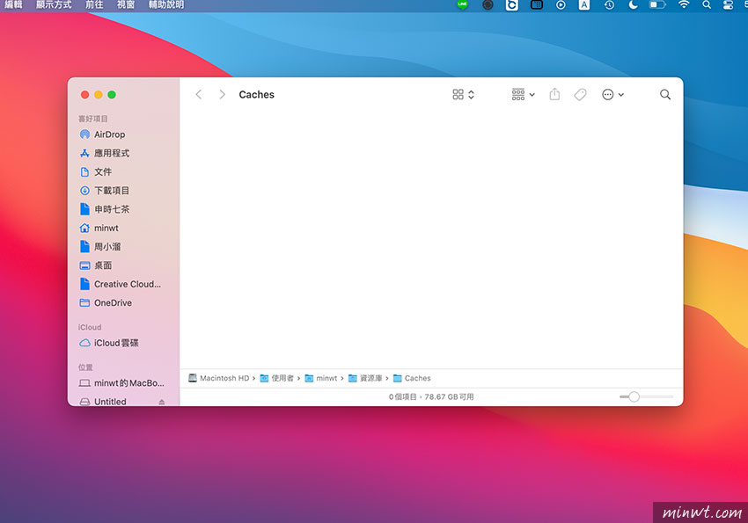The height and width of the screenshot is (523, 748).
Task: Click the Caches folder in the path bar
Action: click(x=412, y=378)
